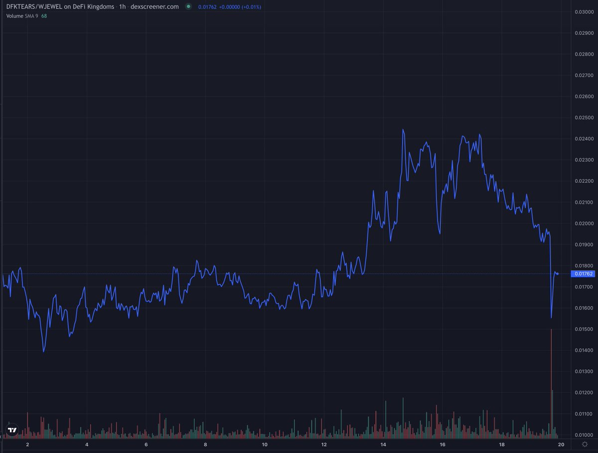Click date label 18 on time axis

pos(501,445)
